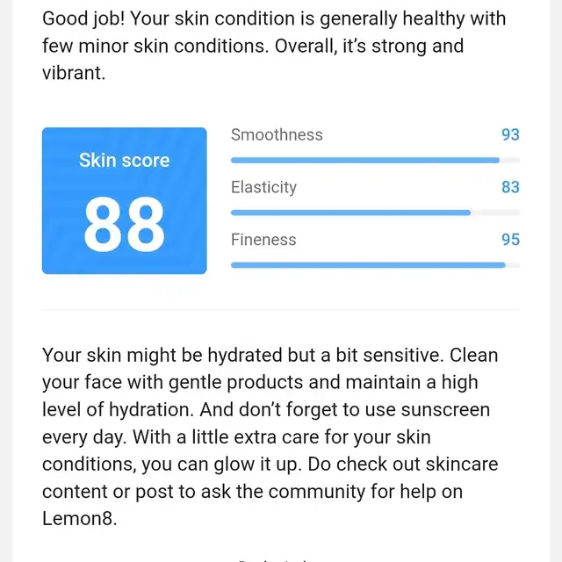
Task: Click the Smoothness progress bar
Action: 375,160
